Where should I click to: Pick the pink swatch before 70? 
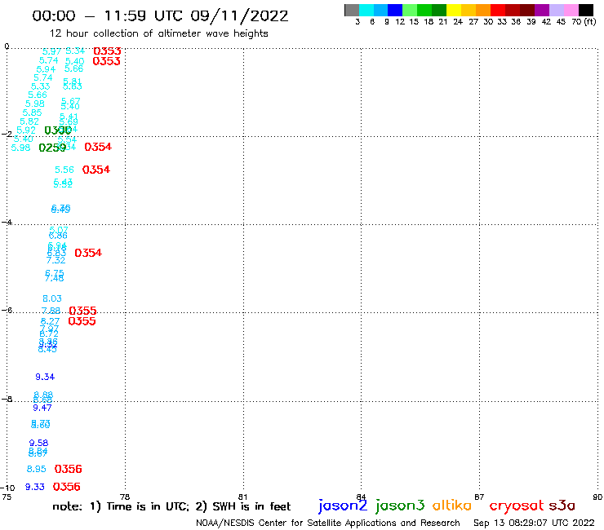coord(571,10)
